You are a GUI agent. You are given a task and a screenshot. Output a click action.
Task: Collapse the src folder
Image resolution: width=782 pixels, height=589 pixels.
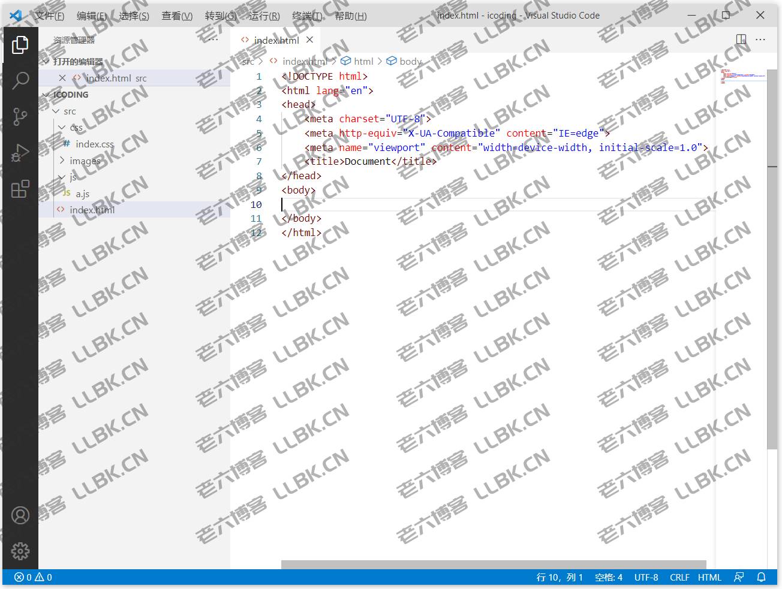pyautogui.click(x=70, y=111)
